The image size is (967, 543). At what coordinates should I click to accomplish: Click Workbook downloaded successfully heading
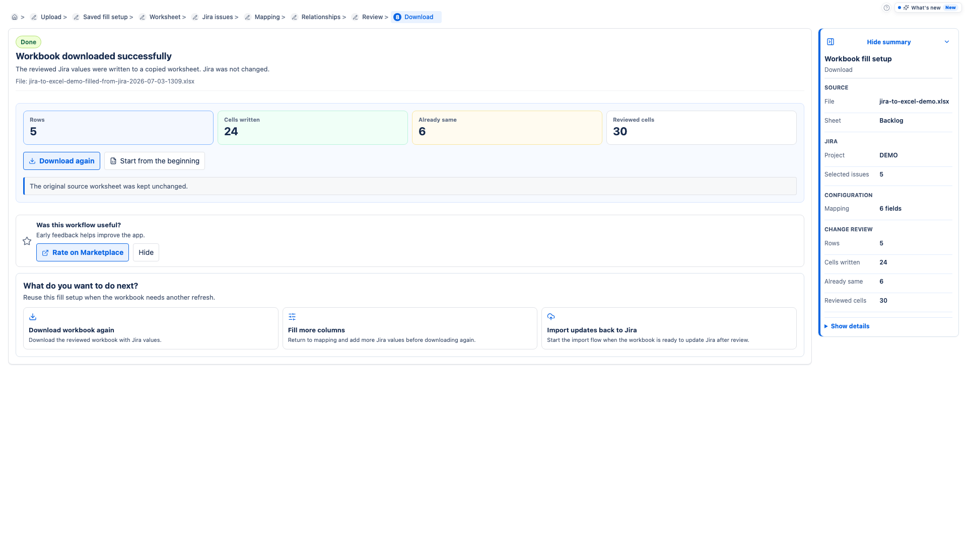94,56
